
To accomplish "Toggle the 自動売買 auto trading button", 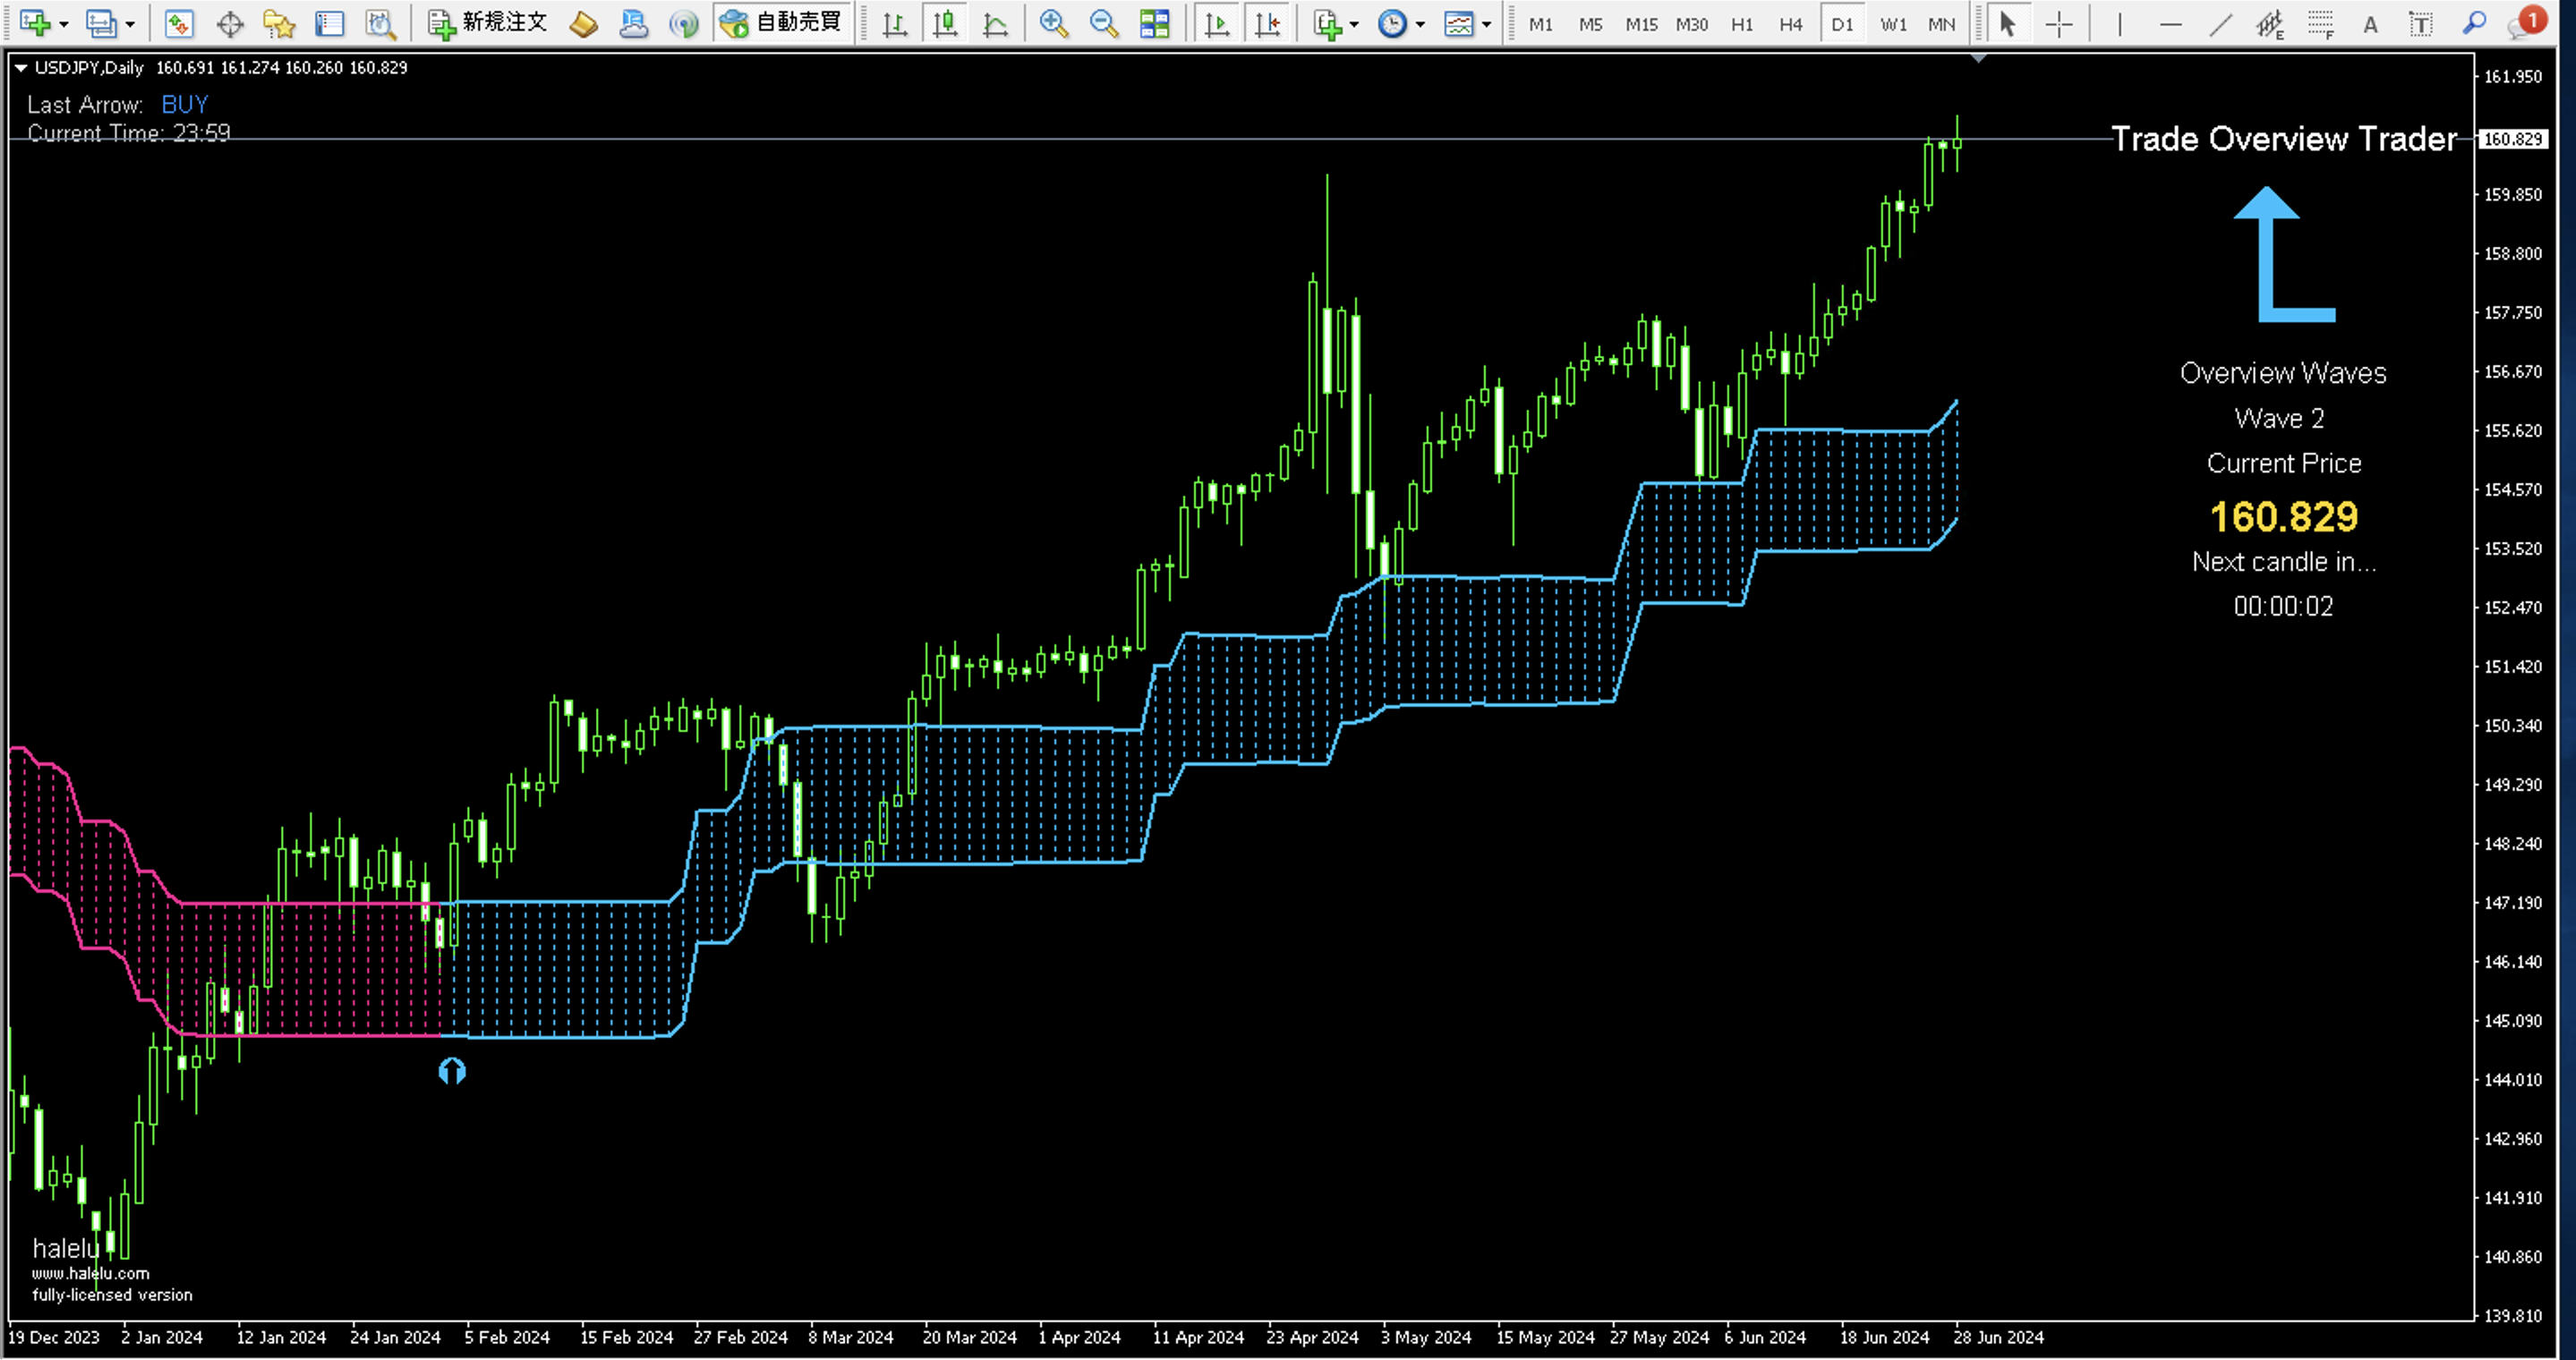I will [x=783, y=23].
